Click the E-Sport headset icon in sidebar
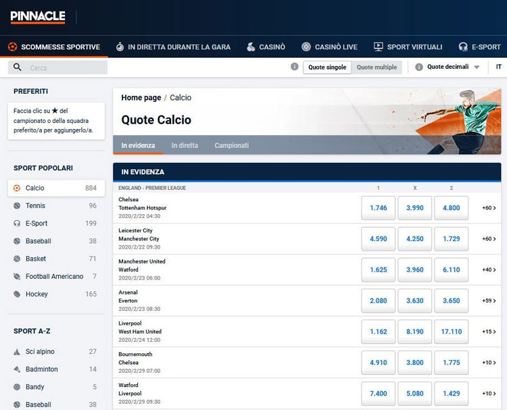Screen dimensions: 507x410 (x=17, y=224)
